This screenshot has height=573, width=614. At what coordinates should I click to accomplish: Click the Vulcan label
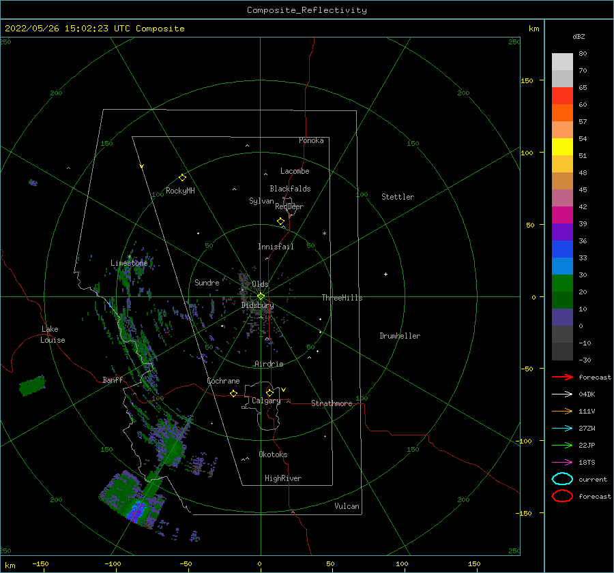coord(347,506)
